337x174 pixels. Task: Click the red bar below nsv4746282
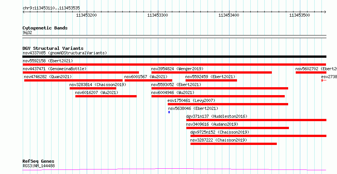[73, 80]
